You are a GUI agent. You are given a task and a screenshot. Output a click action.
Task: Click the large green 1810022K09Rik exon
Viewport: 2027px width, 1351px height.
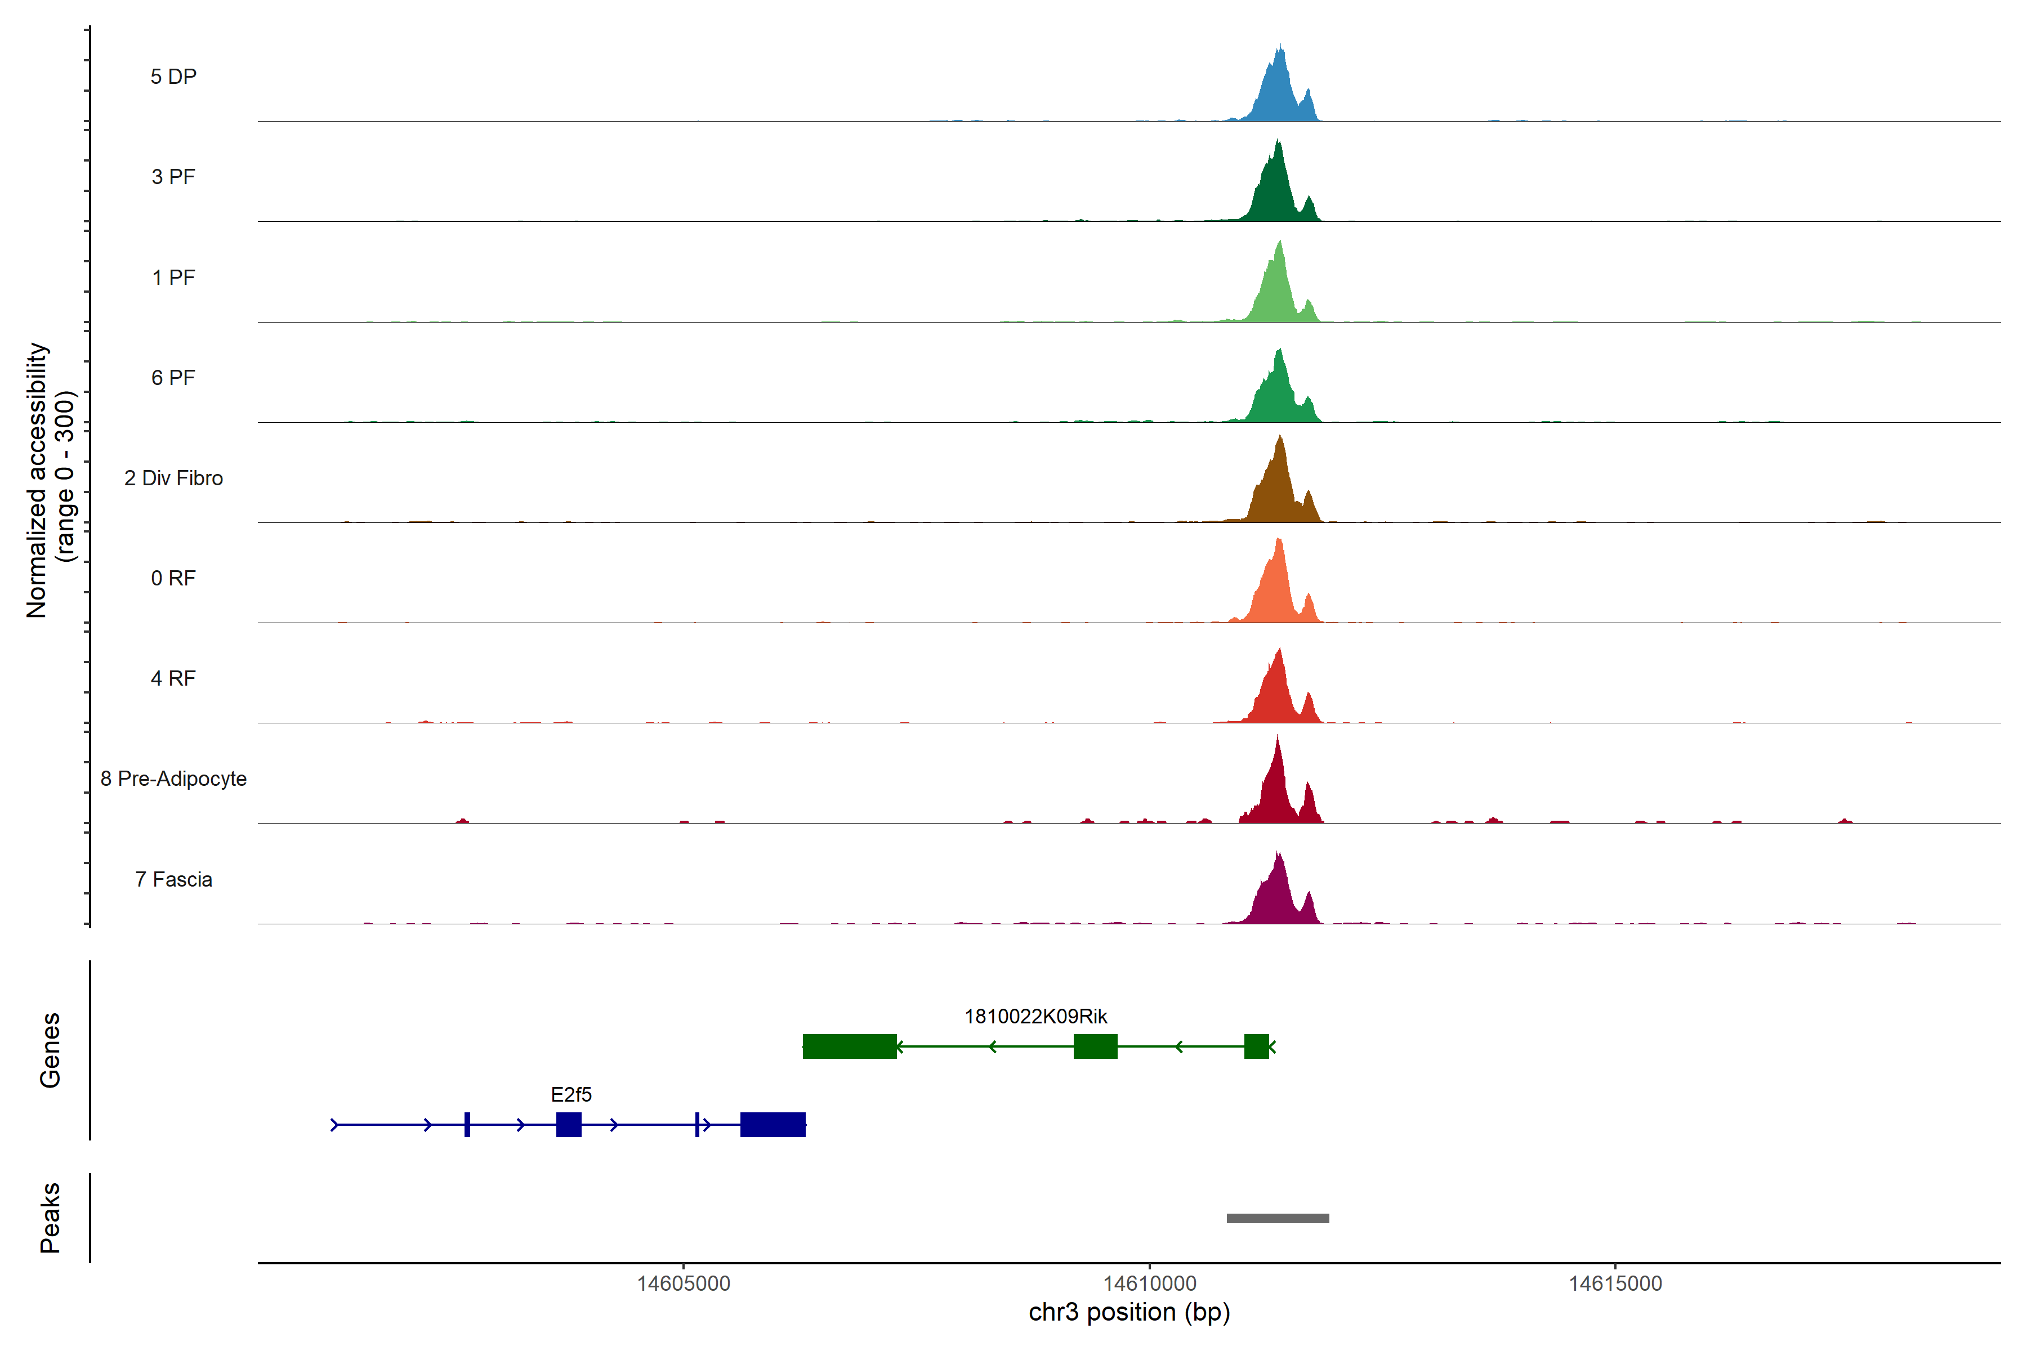[x=849, y=1046]
